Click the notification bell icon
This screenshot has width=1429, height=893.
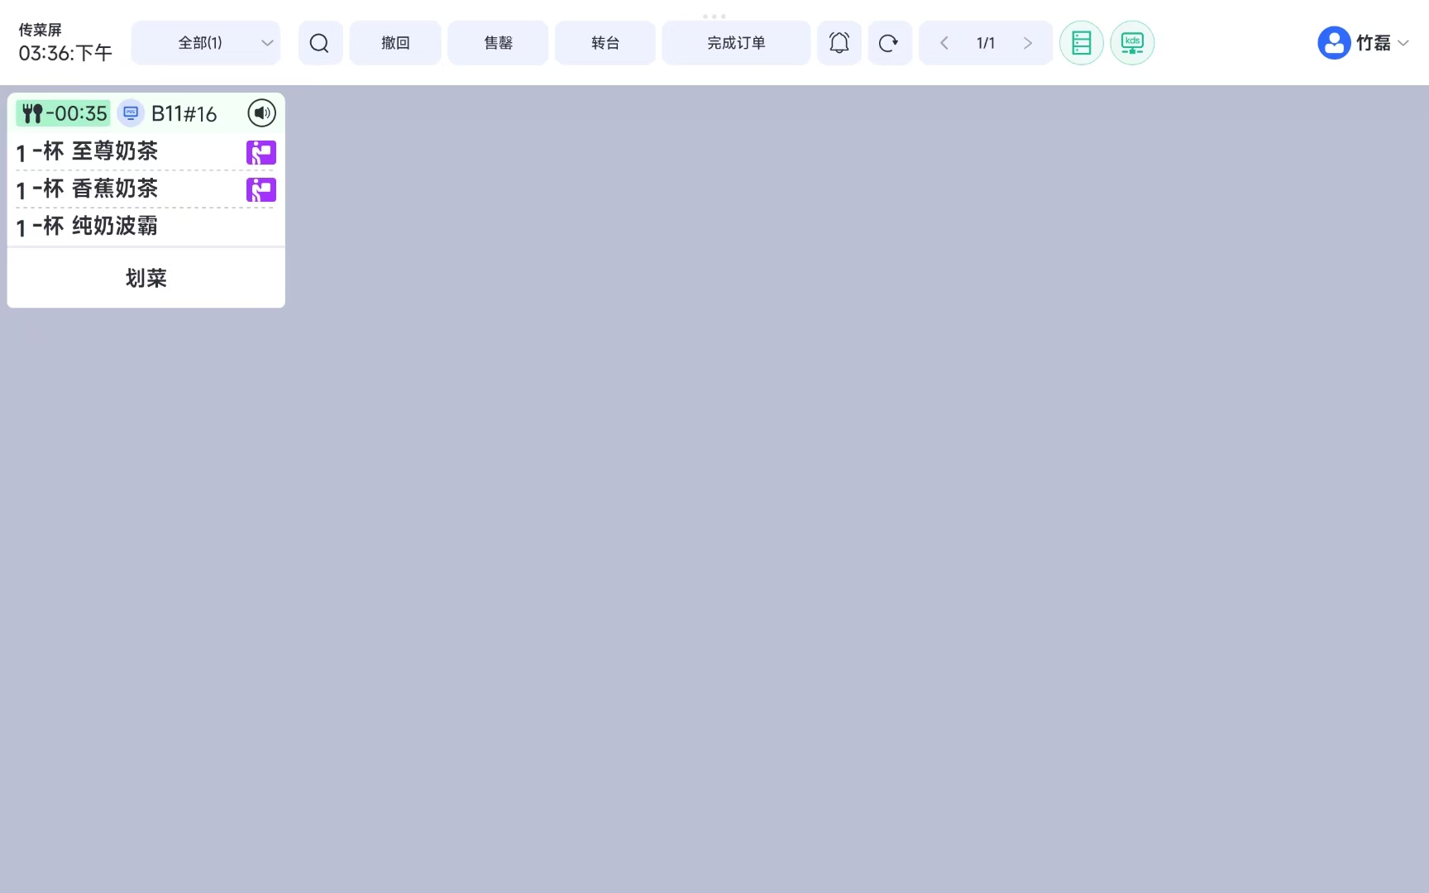(x=839, y=43)
